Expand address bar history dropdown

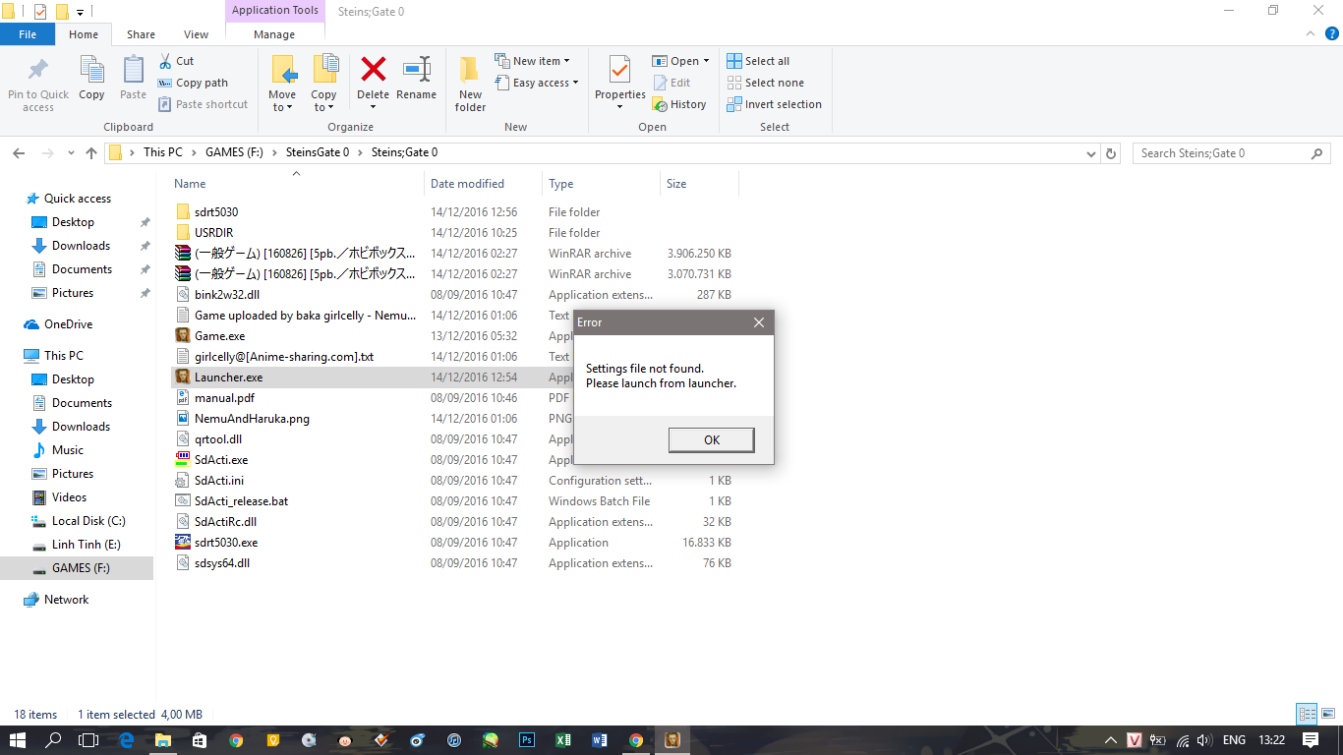1091,153
